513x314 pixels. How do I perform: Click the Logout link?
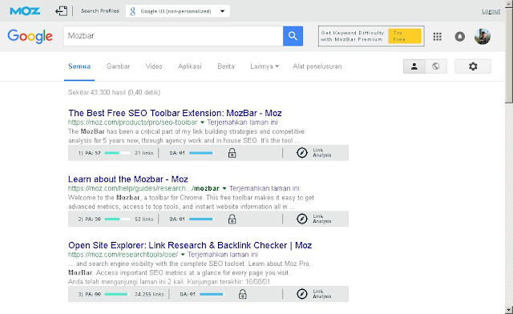(491, 11)
